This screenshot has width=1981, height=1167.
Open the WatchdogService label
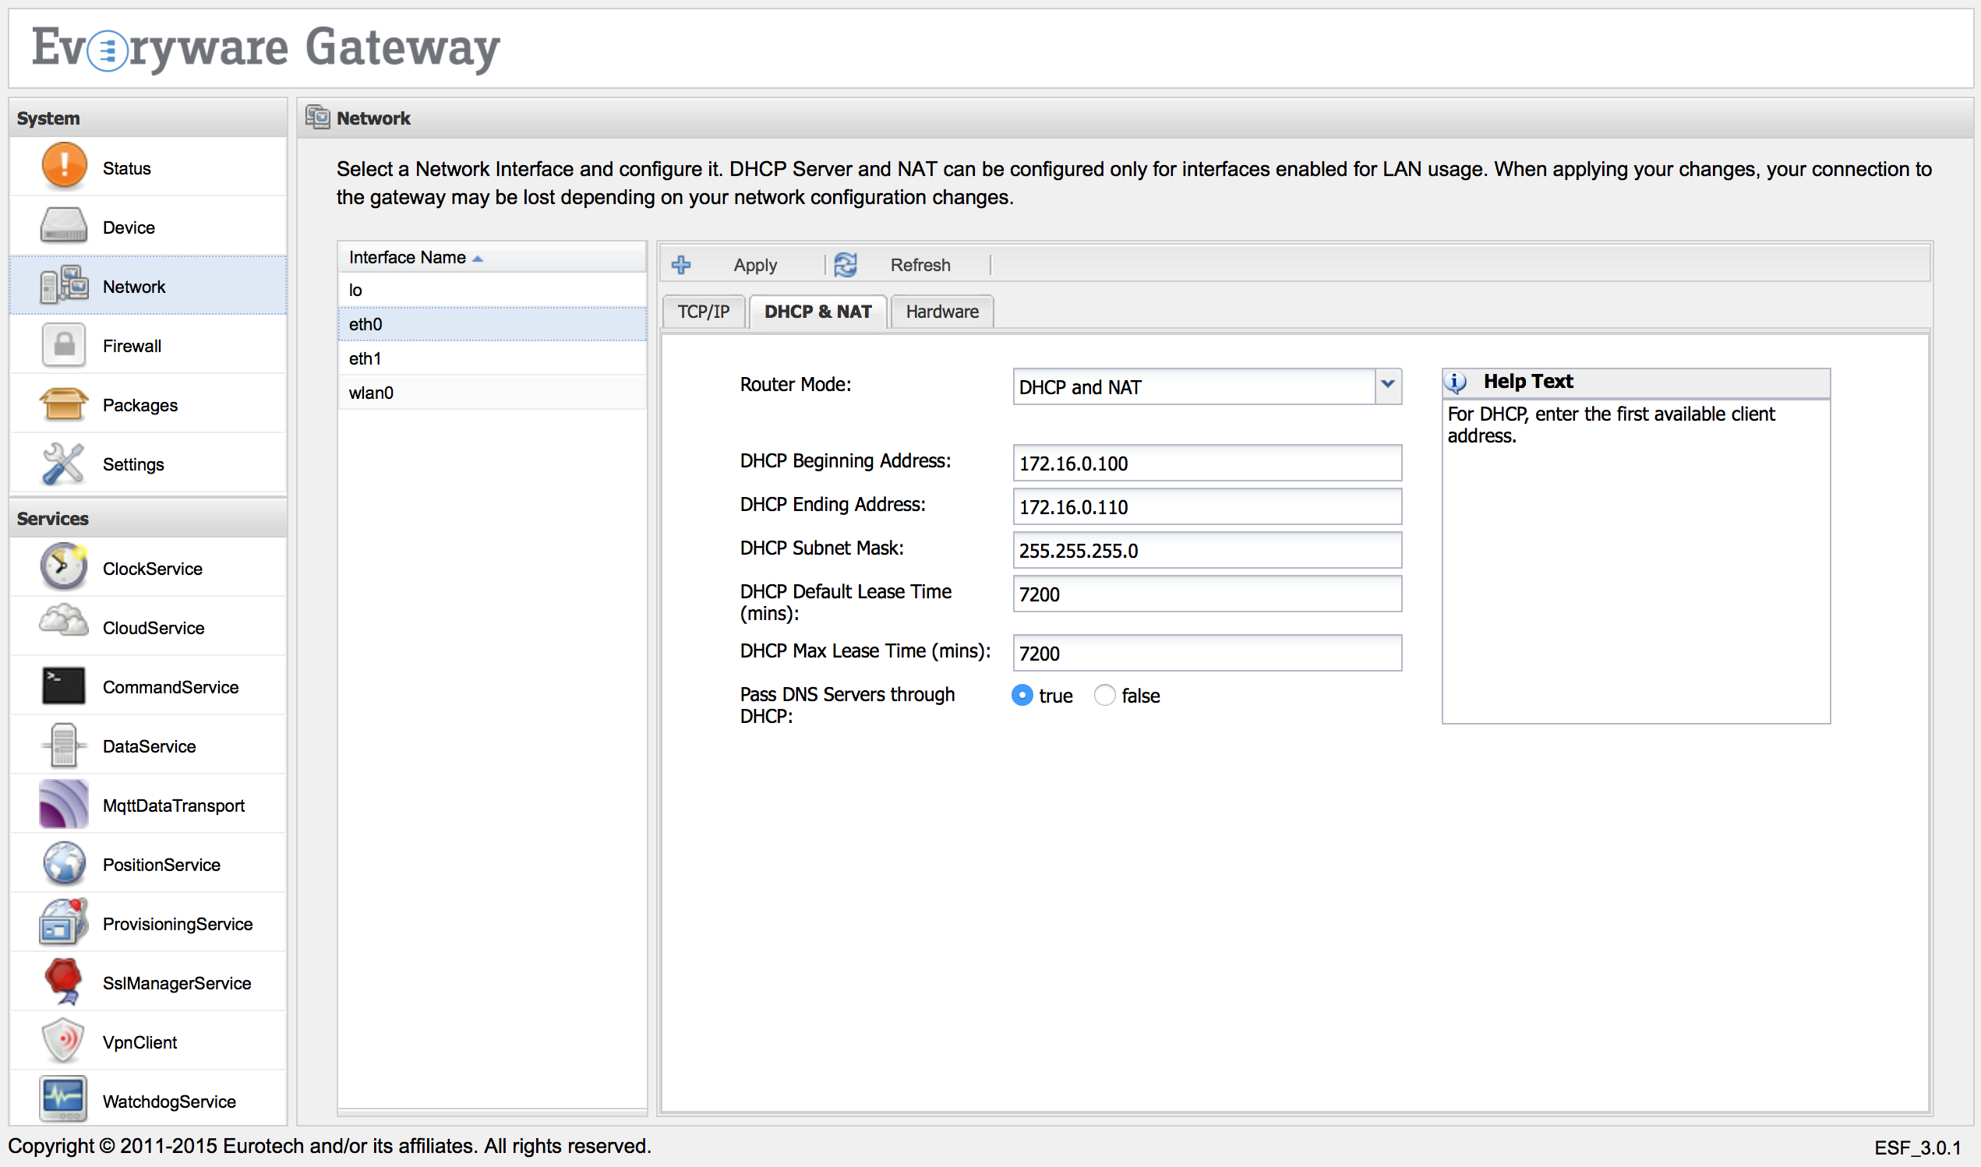[x=169, y=1101]
